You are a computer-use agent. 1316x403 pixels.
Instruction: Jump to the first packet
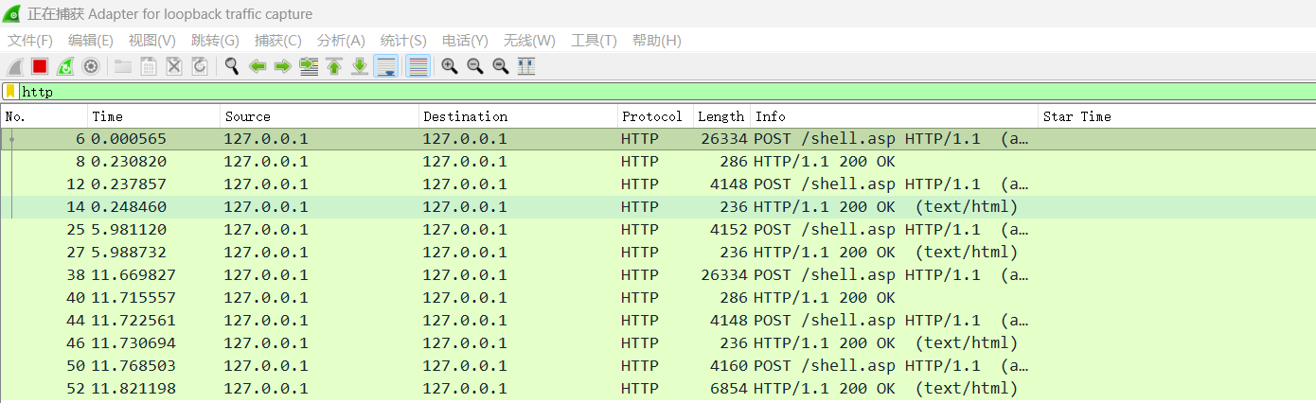tap(333, 66)
